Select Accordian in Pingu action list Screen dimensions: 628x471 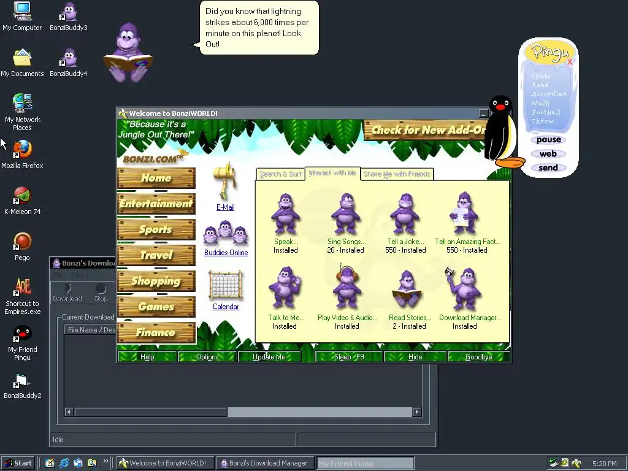[x=549, y=94]
